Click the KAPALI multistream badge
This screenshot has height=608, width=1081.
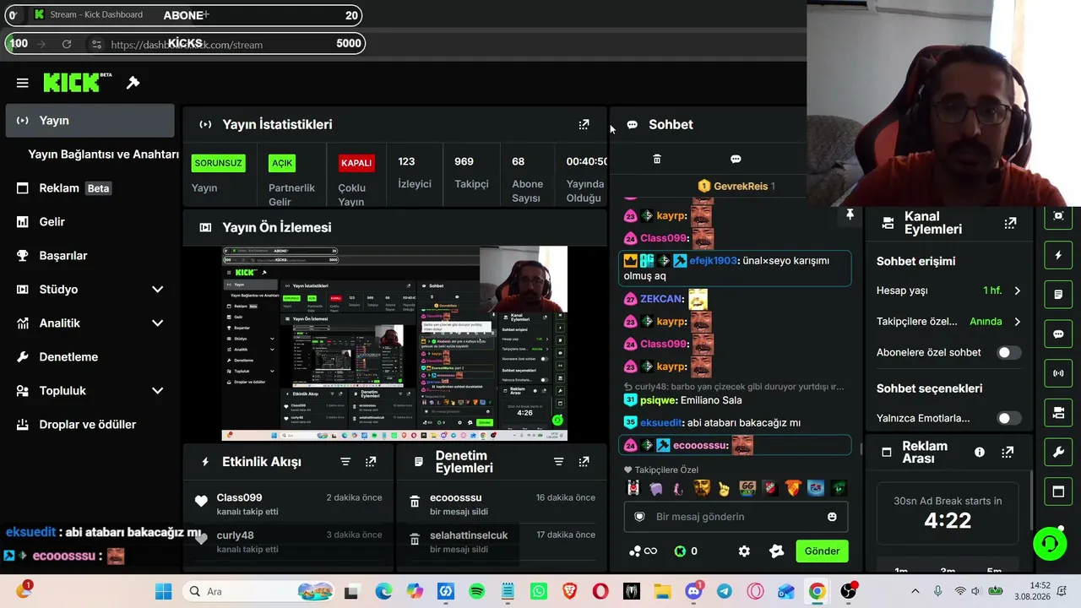356,163
